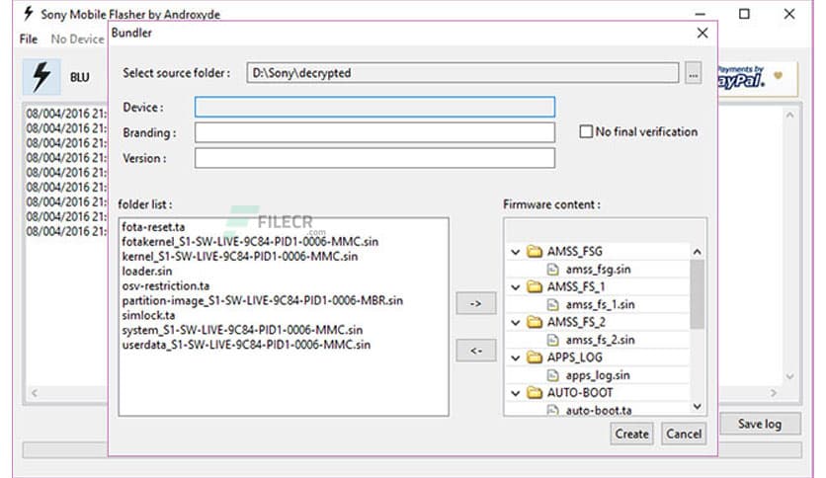The image size is (826, 478).
Task: Click the AMSS_FSG folder icon
Action: (x=536, y=252)
